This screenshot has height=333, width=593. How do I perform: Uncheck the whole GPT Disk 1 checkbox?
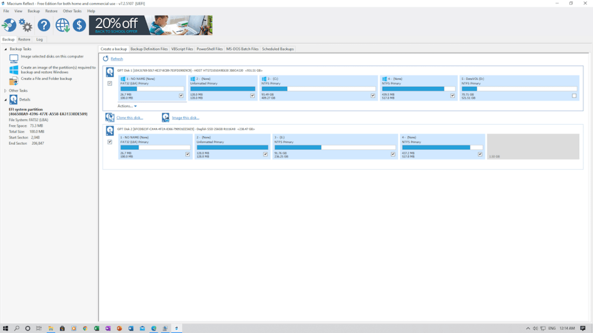coord(110,84)
